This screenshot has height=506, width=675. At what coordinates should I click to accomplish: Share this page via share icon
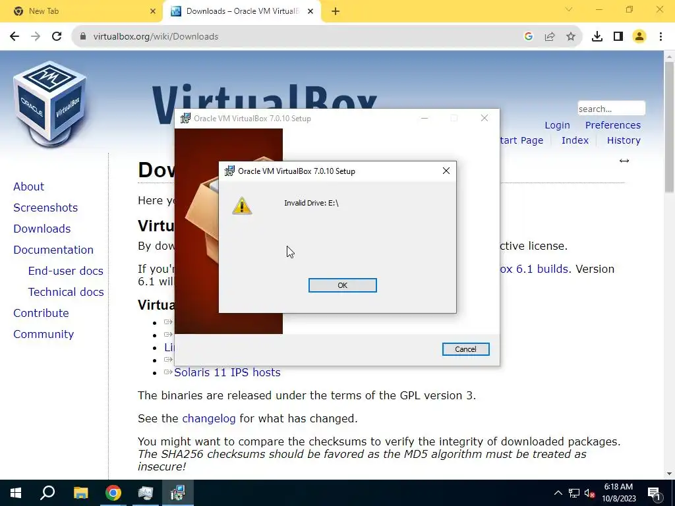coord(549,37)
